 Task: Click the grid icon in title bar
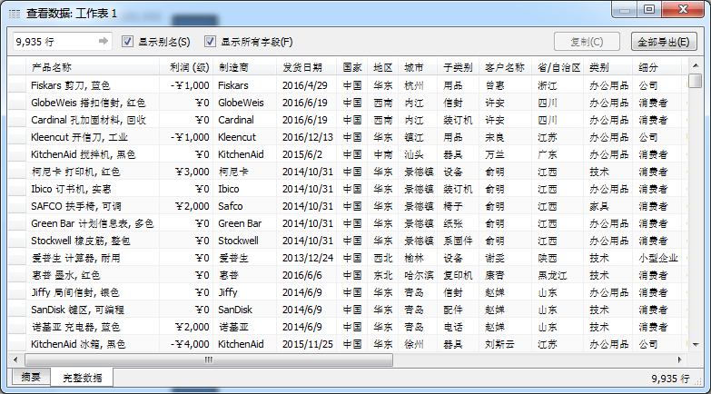(14, 14)
